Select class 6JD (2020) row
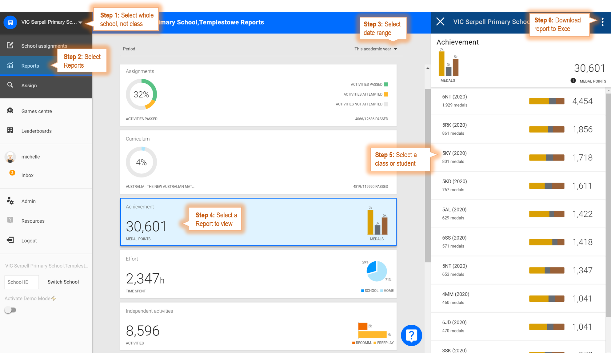This screenshot has height=353, width=611. pos(518,327)
